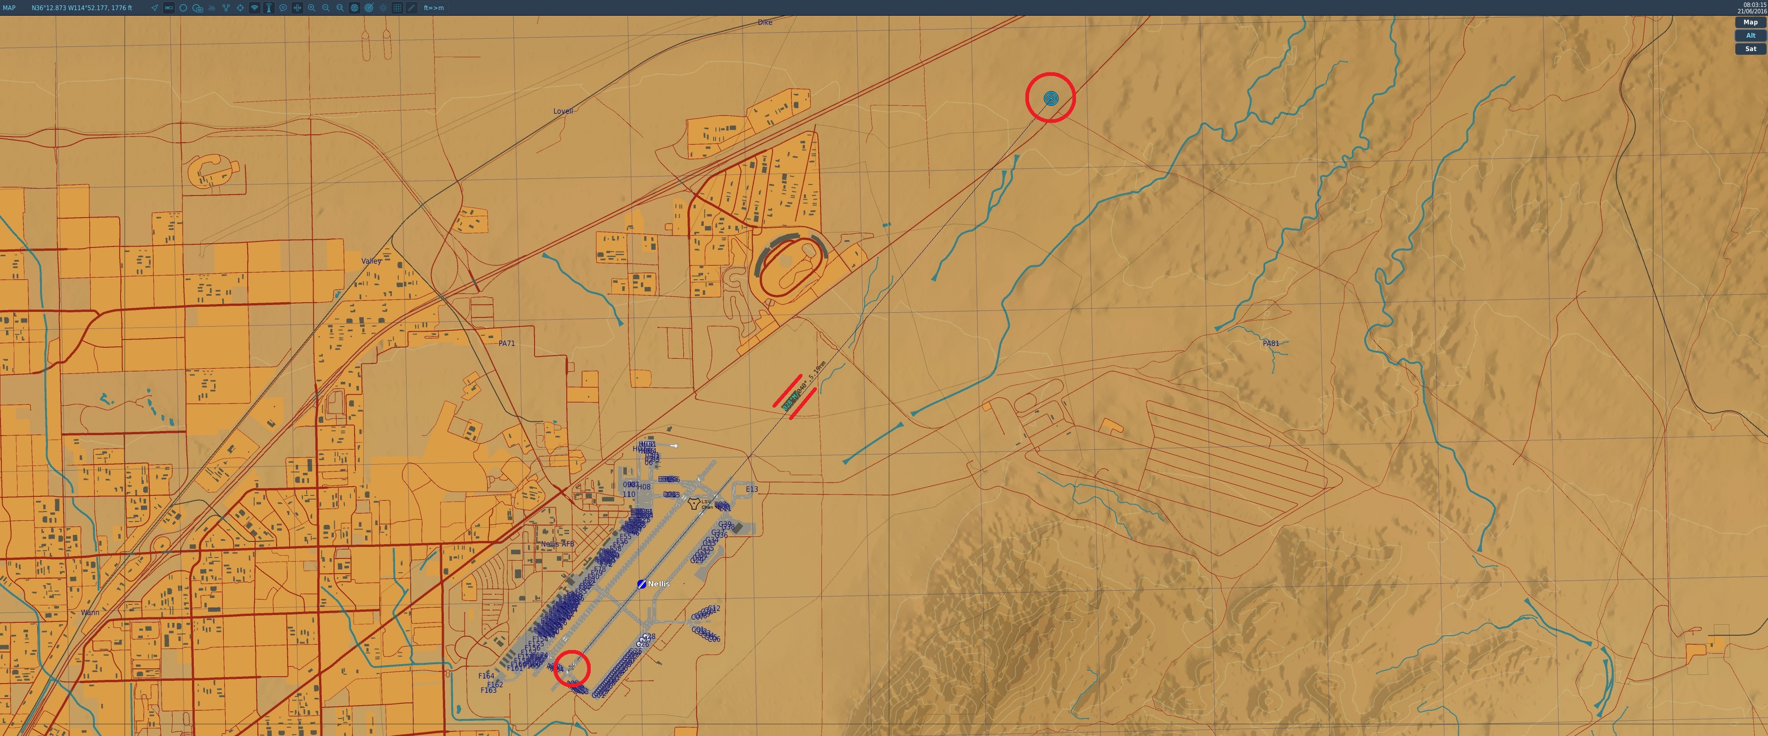This screenshot has width=1768, height=736.
Task: Select the Nellis airfield marker icon
Action: tap(641, 584)
